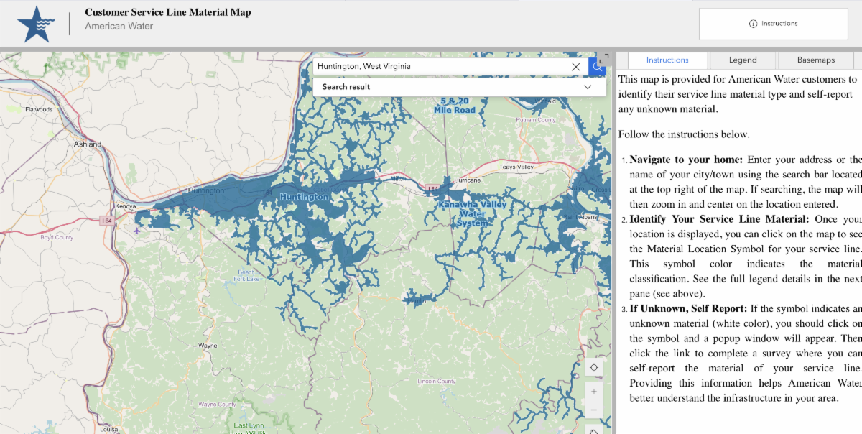
Task: Open the Instructions button in the header
Action: (774, 24)
